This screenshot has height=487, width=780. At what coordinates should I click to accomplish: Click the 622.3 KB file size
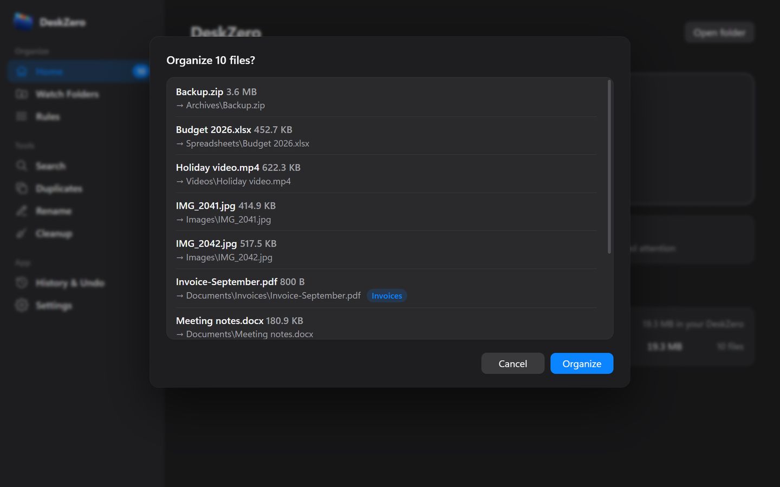click(281, 167)
